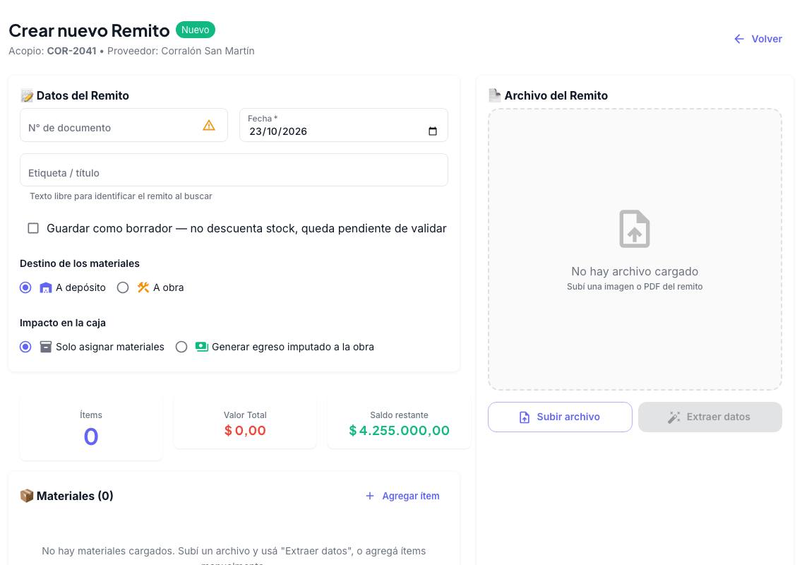Click the 'Texto libre para identificar' helper text

121,196
